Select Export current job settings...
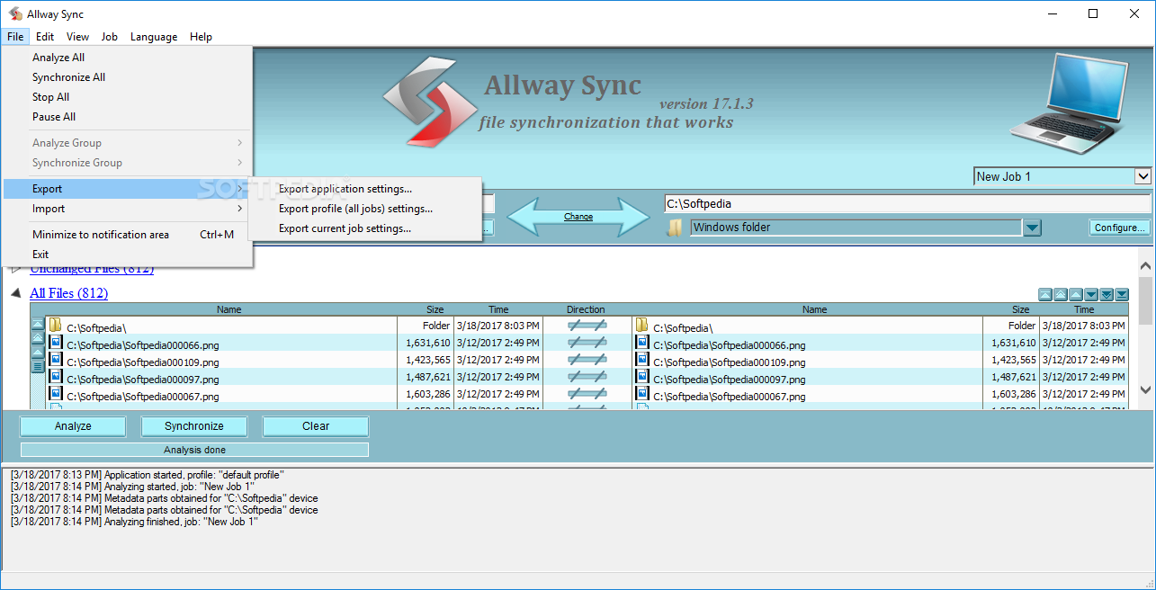1156x590 pixels. pyautogui.click(x=365, y=228)
